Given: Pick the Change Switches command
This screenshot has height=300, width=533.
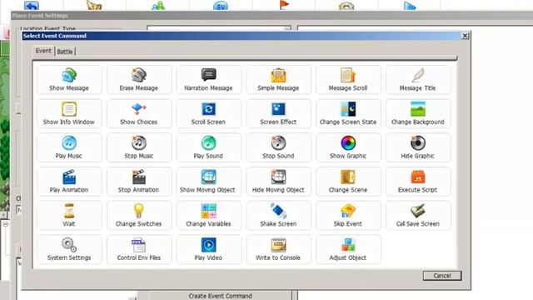Looking at the screenshot, I should (x=139, y=216).
